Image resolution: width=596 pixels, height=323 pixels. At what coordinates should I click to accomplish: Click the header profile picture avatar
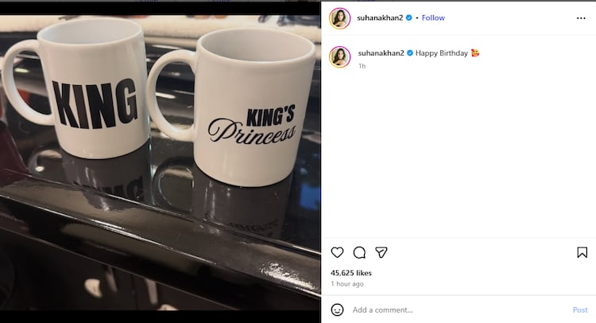[x=340, y=18]
